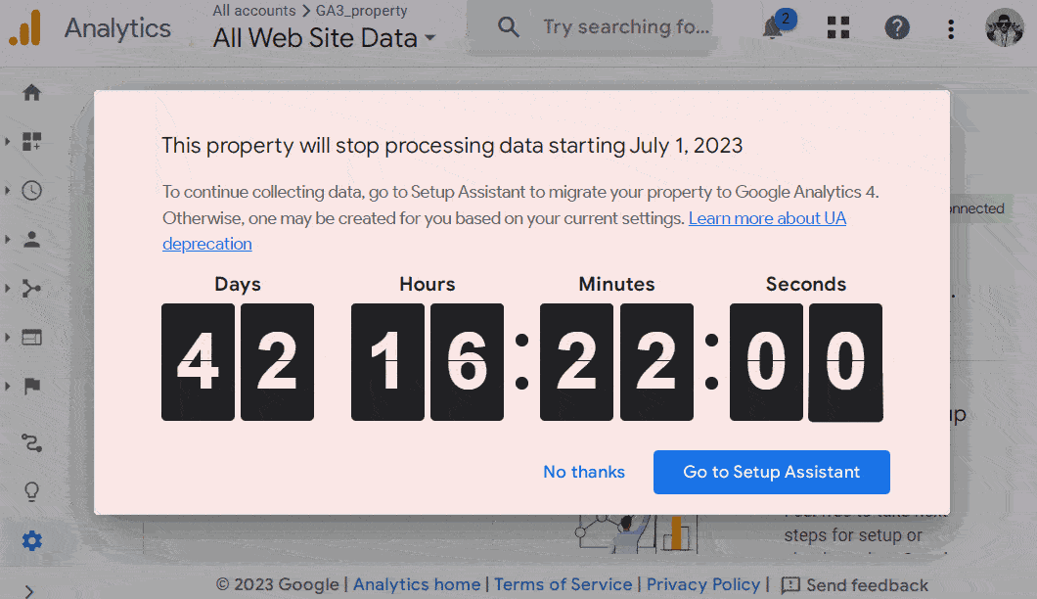This screenshot has height=599, width=1037.
Task: Open the Help question mark icon
Action: point(897,27)
